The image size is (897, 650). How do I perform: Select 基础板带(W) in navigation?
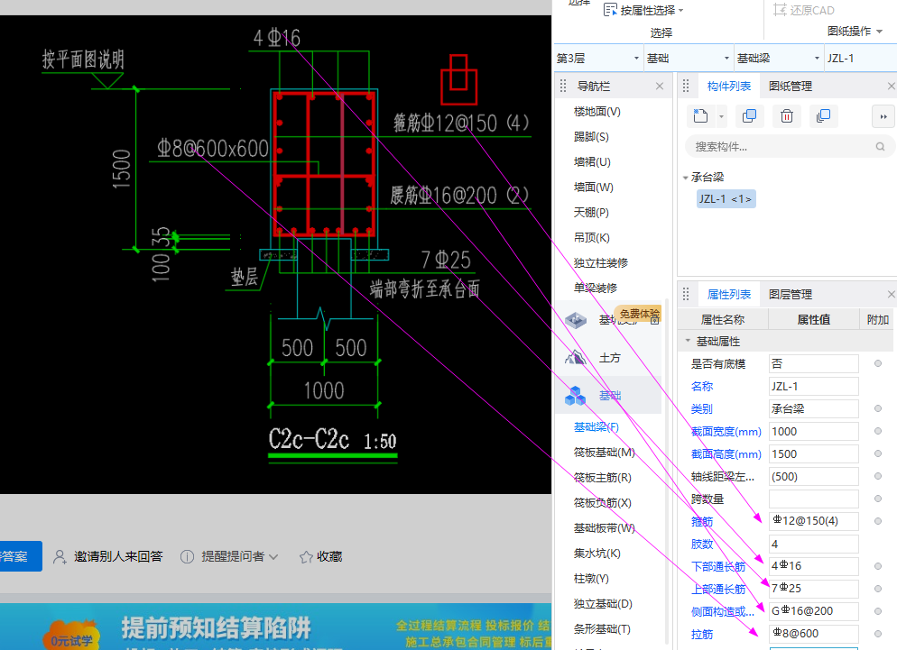click(604, 527)
